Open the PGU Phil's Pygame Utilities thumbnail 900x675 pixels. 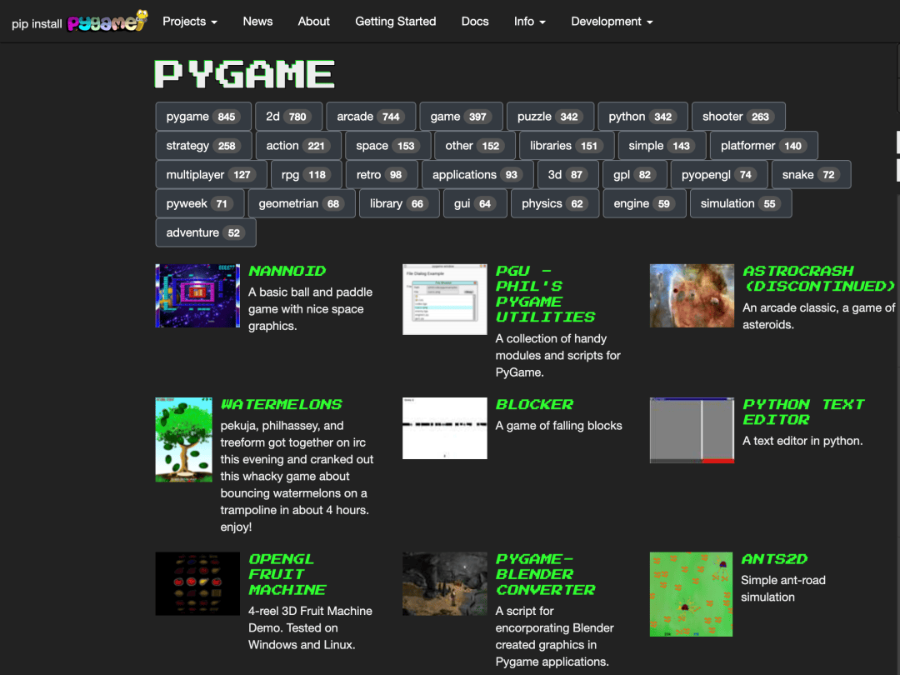(x=445, y=299)
